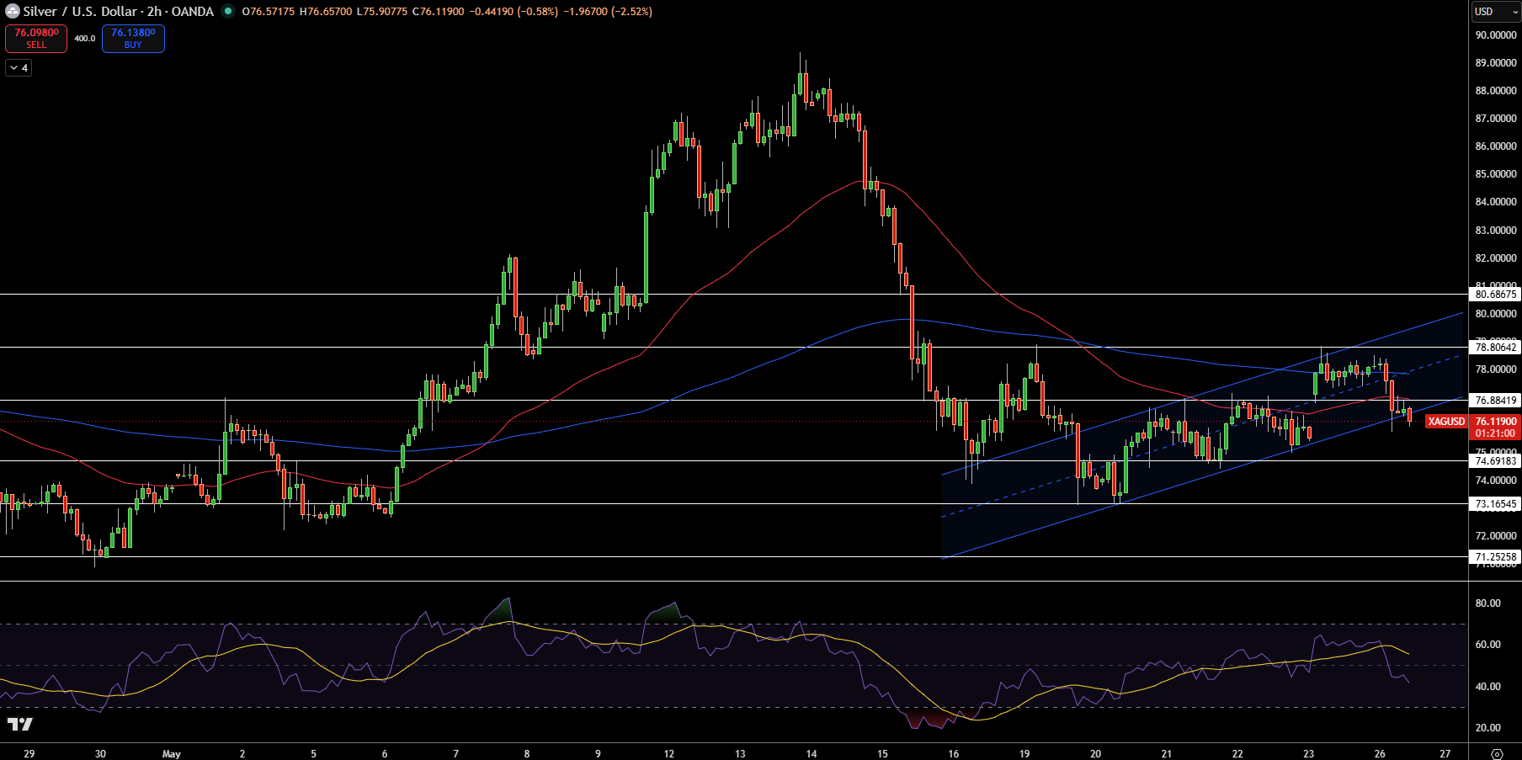This screenshot has width=1522, height=760.
Task: Click the BUY button at 76.1380
Action: 133,39
